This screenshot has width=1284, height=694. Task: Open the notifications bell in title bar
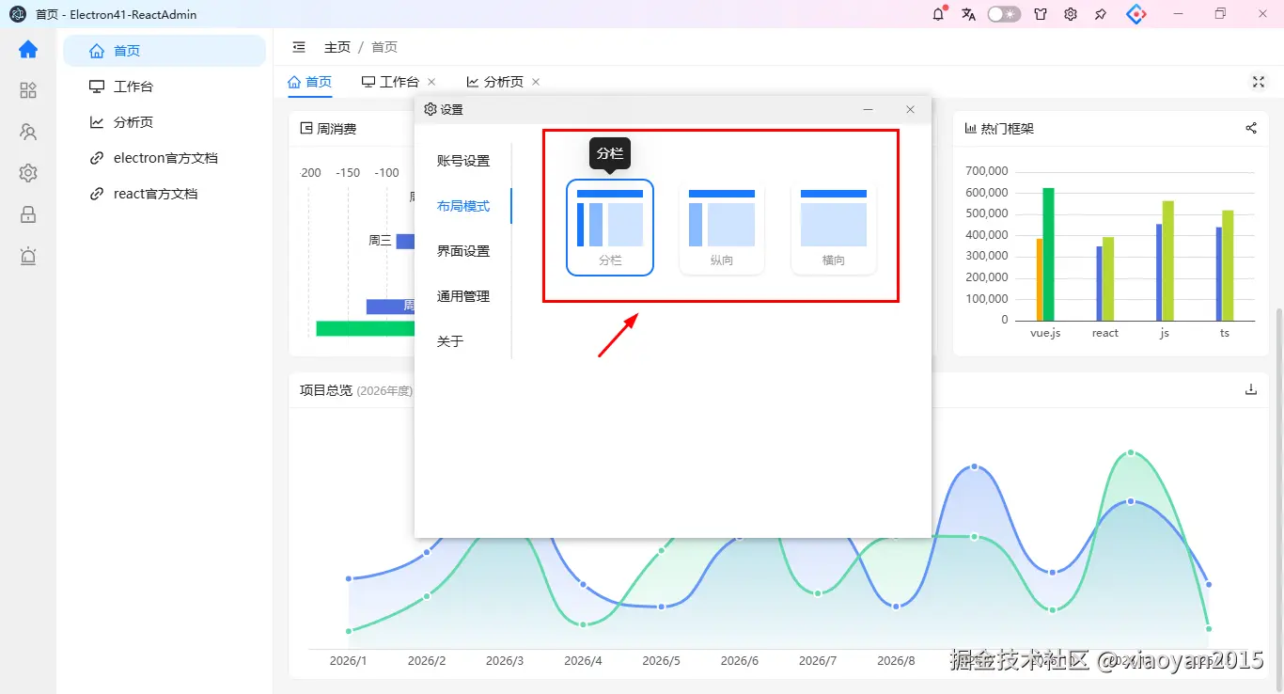[938, 14]
